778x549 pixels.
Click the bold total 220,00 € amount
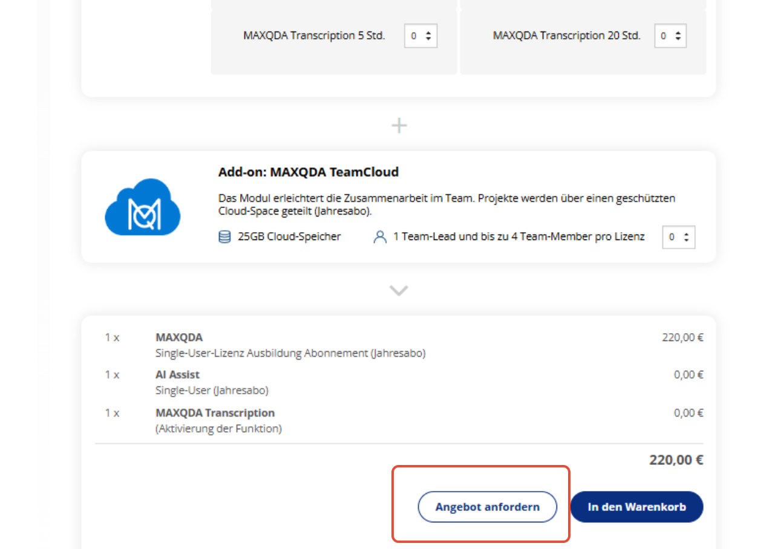[x=676, y=460]
